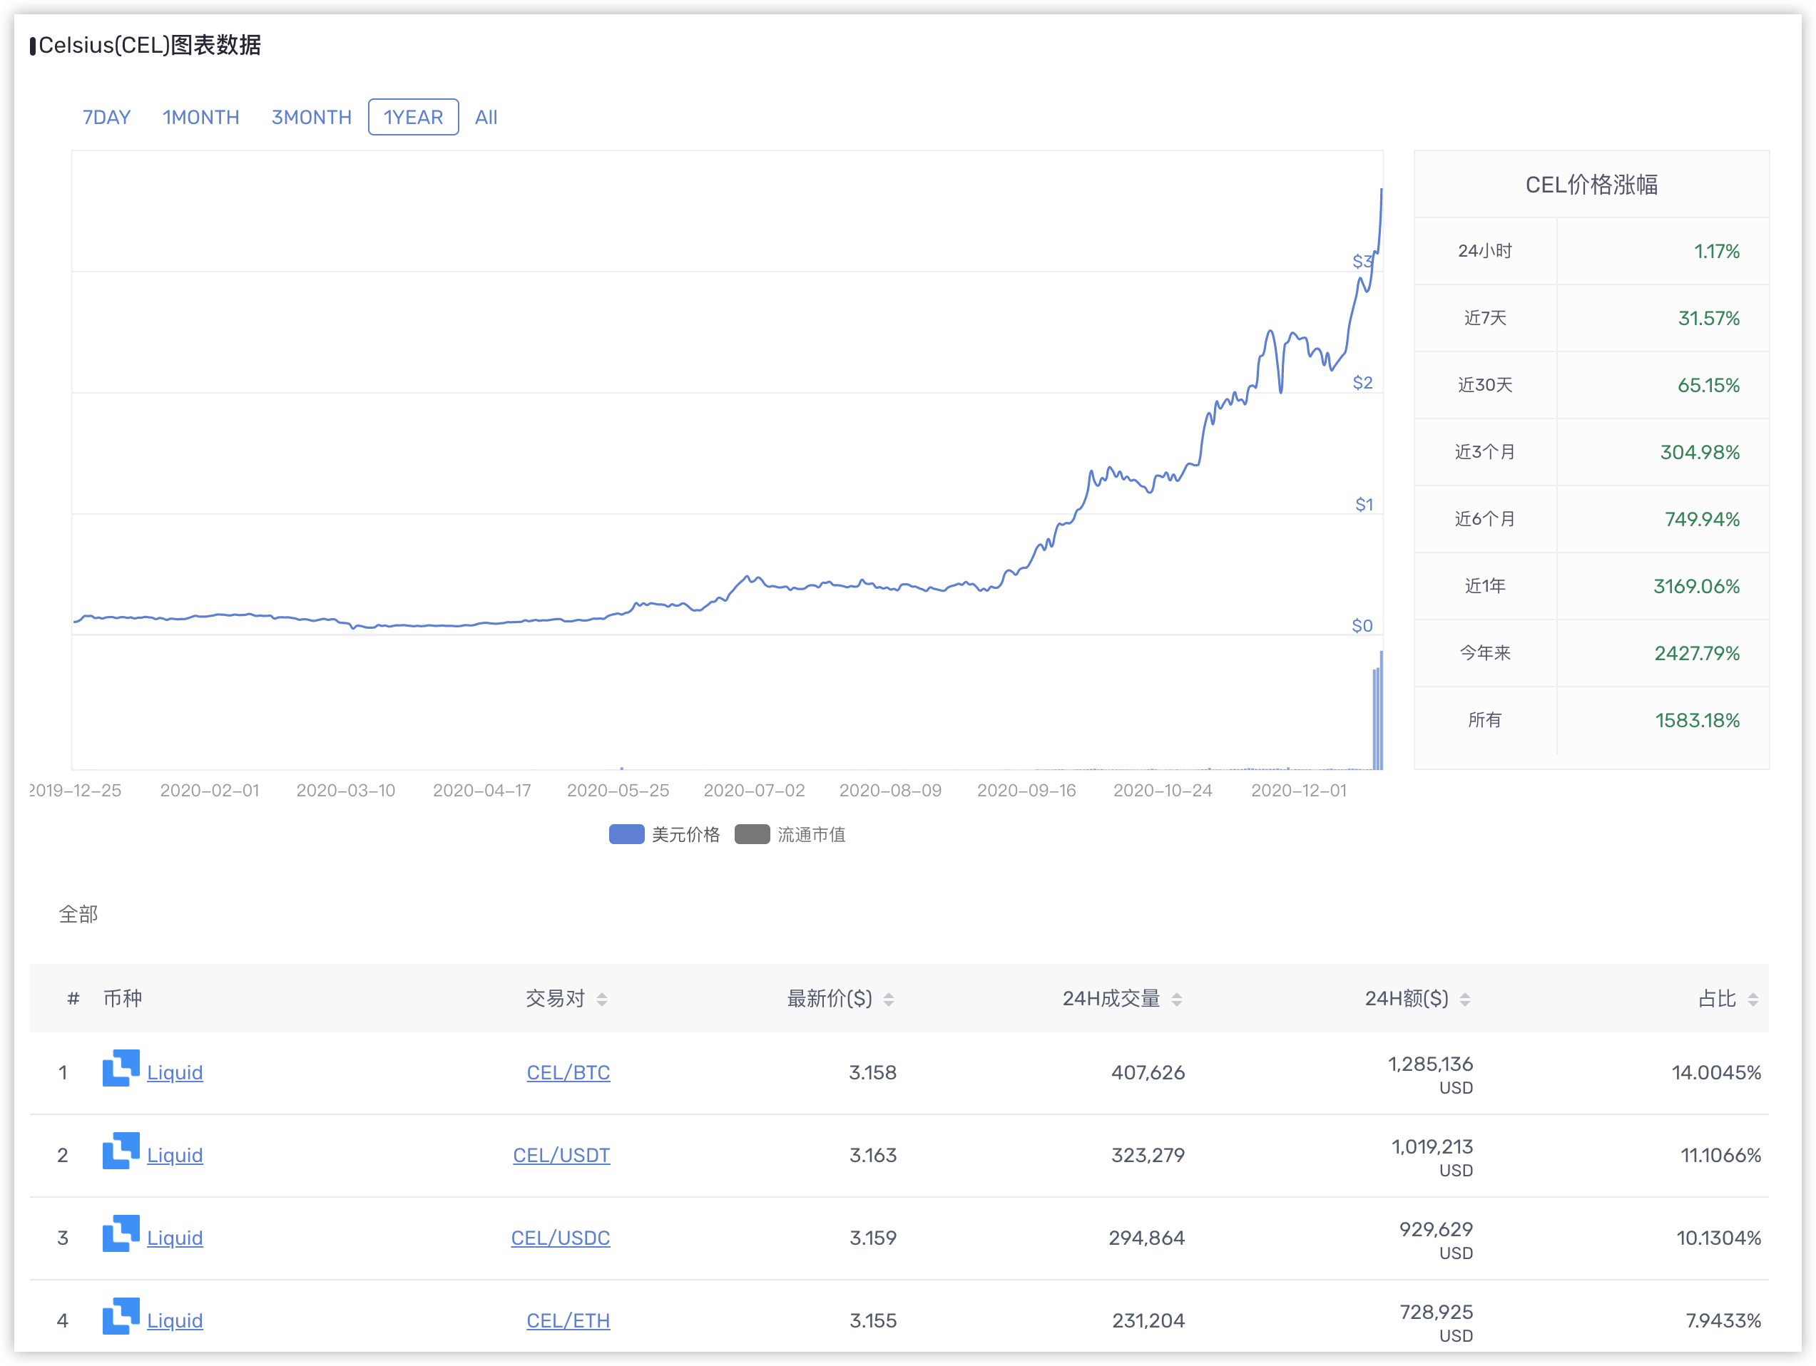Toggle the 流通市值 legend swatch

tap(752, 834)
